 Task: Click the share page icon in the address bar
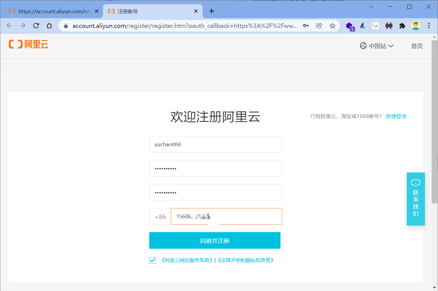319,26
